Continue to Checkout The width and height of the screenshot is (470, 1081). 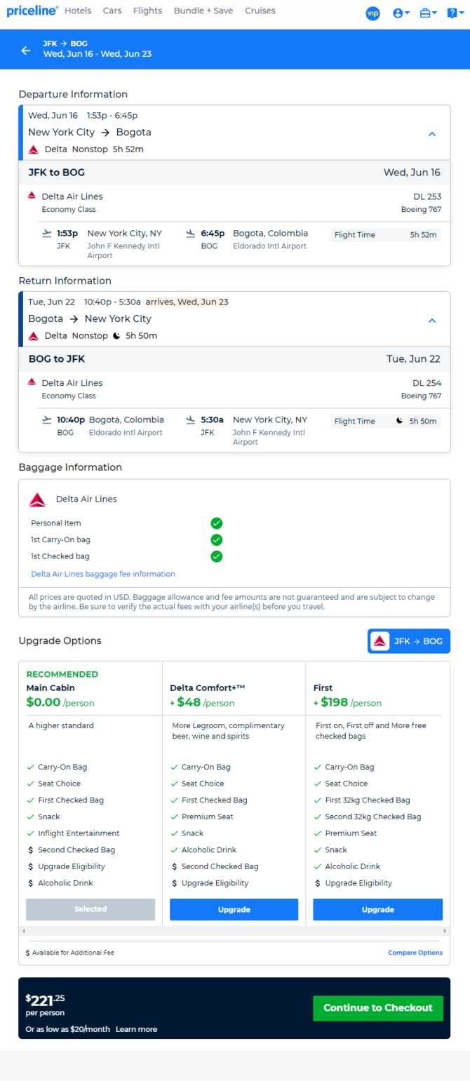(x=378, y=1008)
